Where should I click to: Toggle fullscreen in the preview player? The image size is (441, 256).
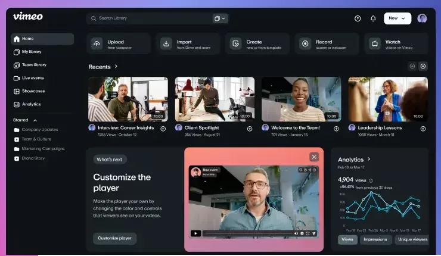[x=308, y=233]
